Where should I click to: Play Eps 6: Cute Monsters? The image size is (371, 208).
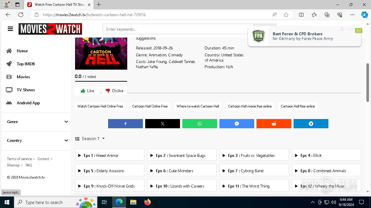182,170
